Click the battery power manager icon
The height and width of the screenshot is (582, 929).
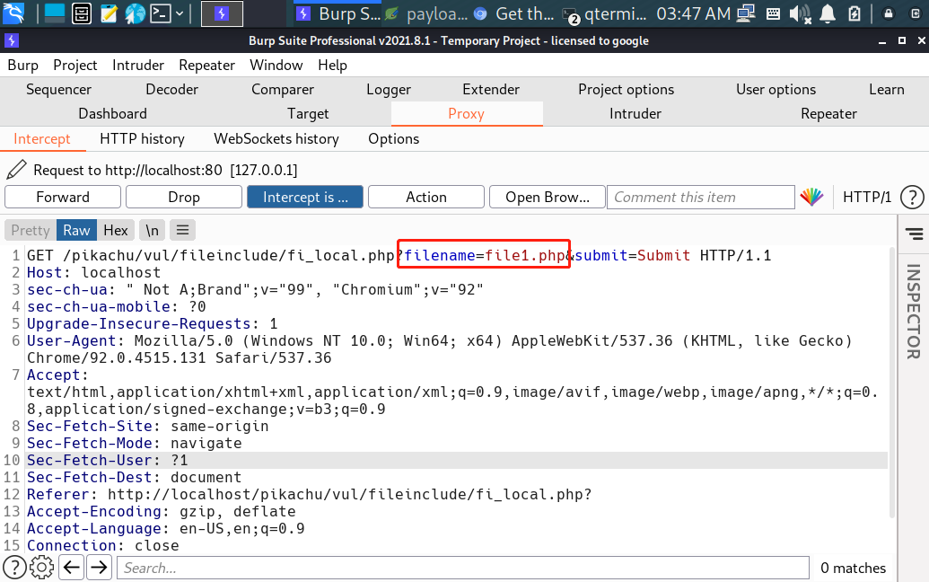click(x=855, y=13)
